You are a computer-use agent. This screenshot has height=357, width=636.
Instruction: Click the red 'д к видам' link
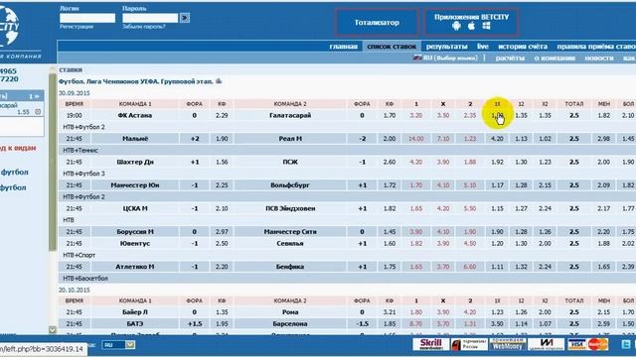(18, 148)
